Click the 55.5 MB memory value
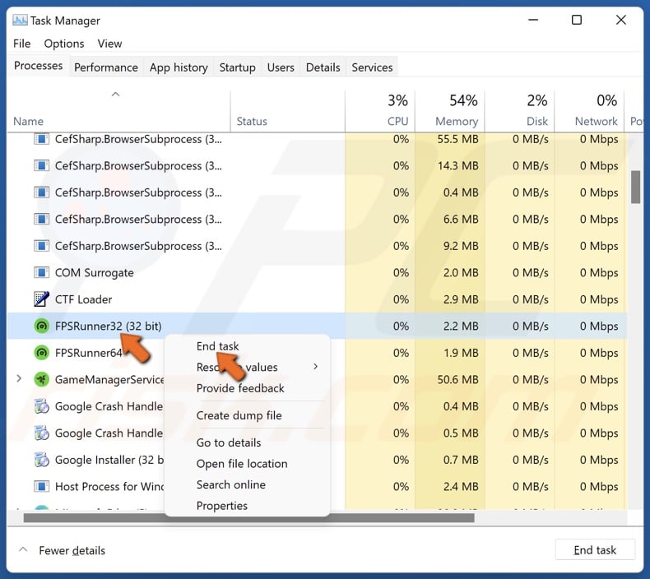Screen dimensions: 650x579 pyautogui.click(x=457, y=139)
